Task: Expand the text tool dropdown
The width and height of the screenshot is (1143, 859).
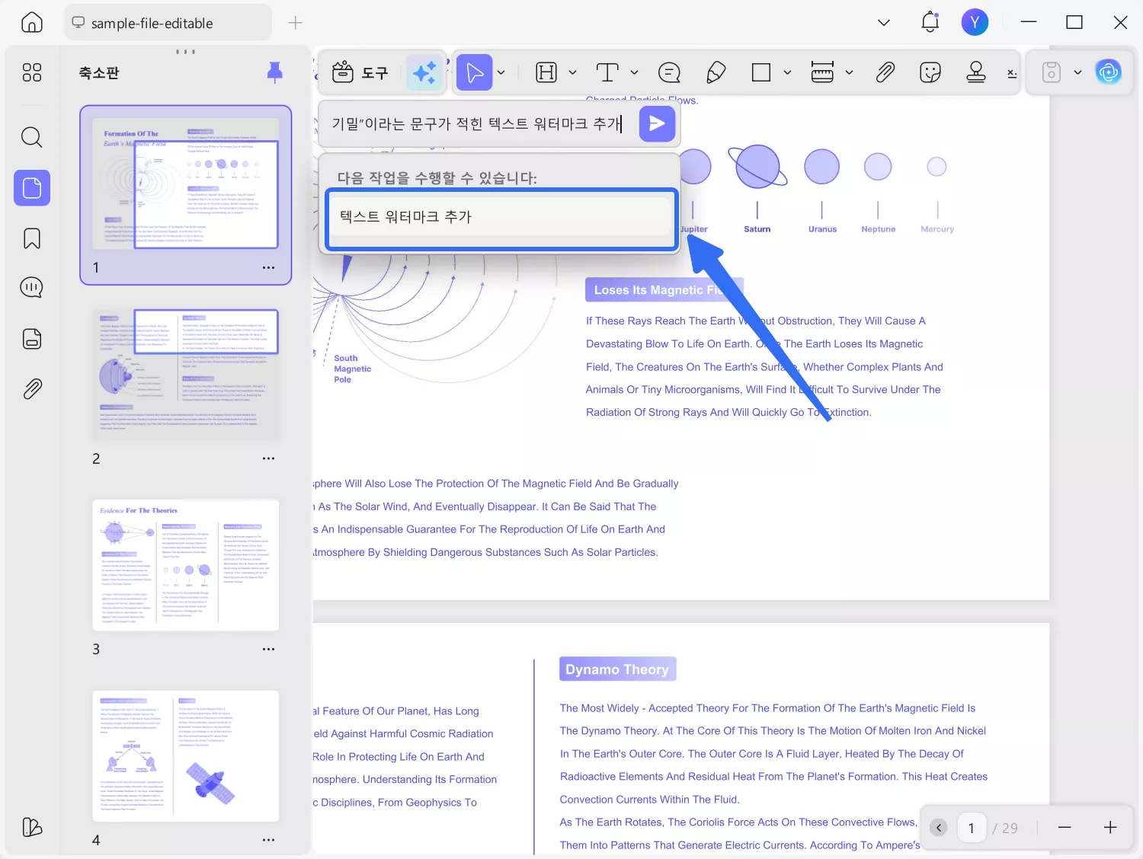Action: tap(634, 72)
